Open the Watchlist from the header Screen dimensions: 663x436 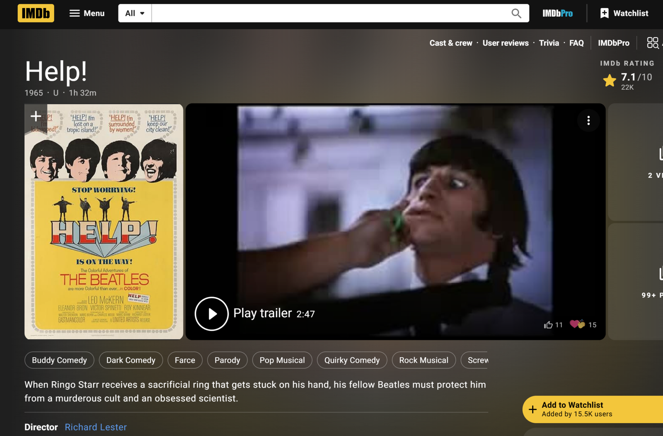(x=624, y=13)
